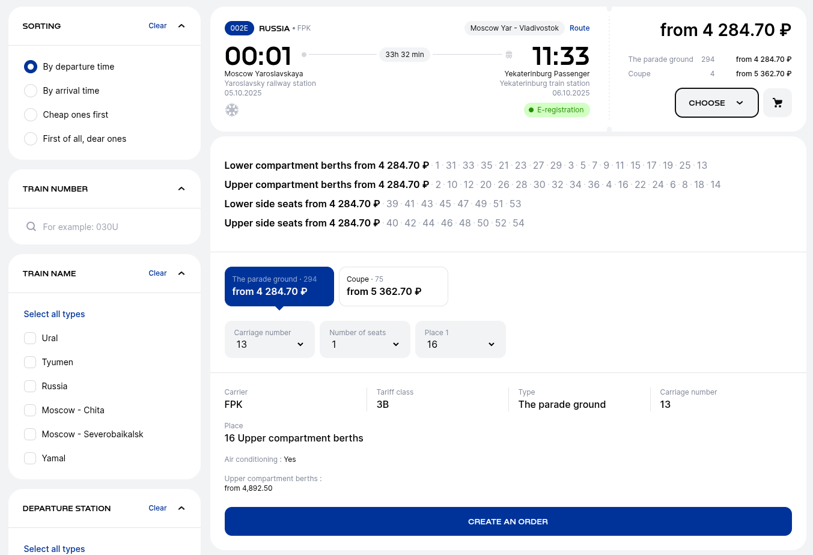Collapse the Train Number section
This screenshot has height=555, width=813.
[181, 189]
